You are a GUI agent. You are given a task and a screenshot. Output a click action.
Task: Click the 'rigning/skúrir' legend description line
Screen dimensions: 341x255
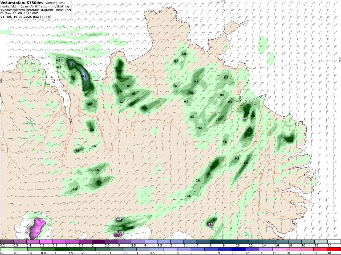35,6
